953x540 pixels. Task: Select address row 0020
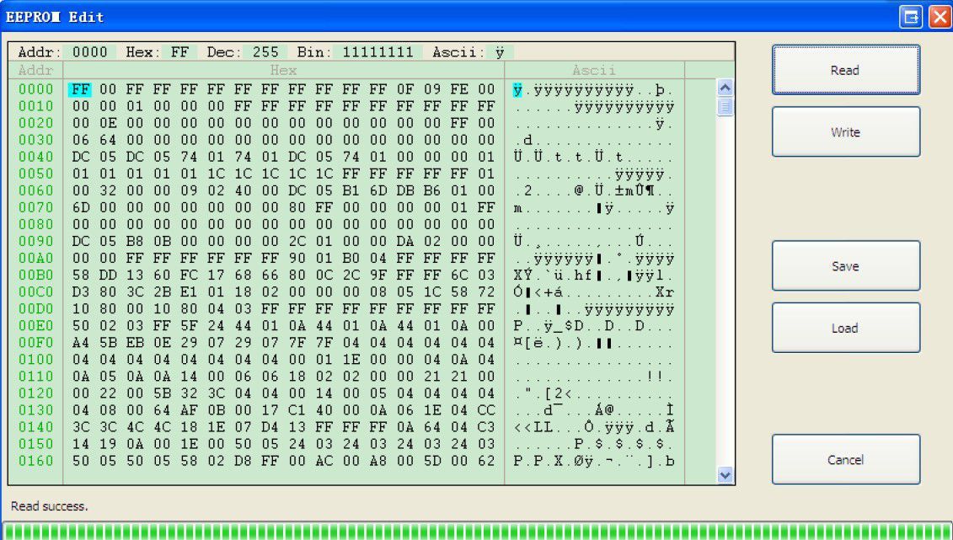(x=36, y=123)
